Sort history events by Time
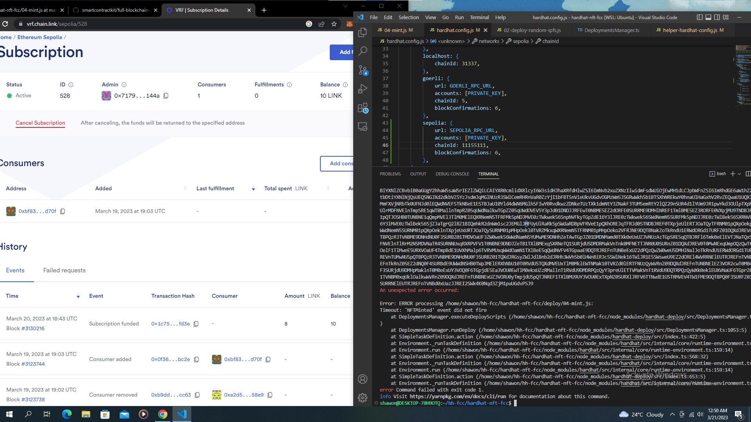 [x=78, y=296]
